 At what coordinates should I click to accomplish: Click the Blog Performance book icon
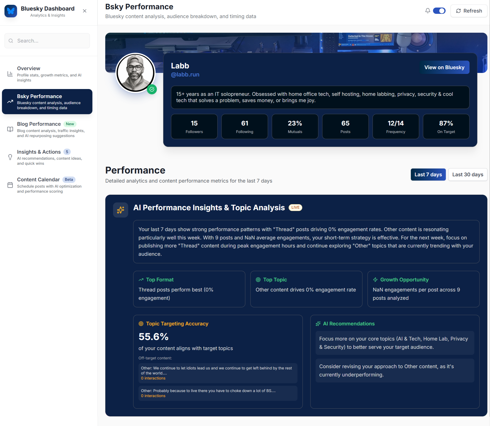coord(10,129)
